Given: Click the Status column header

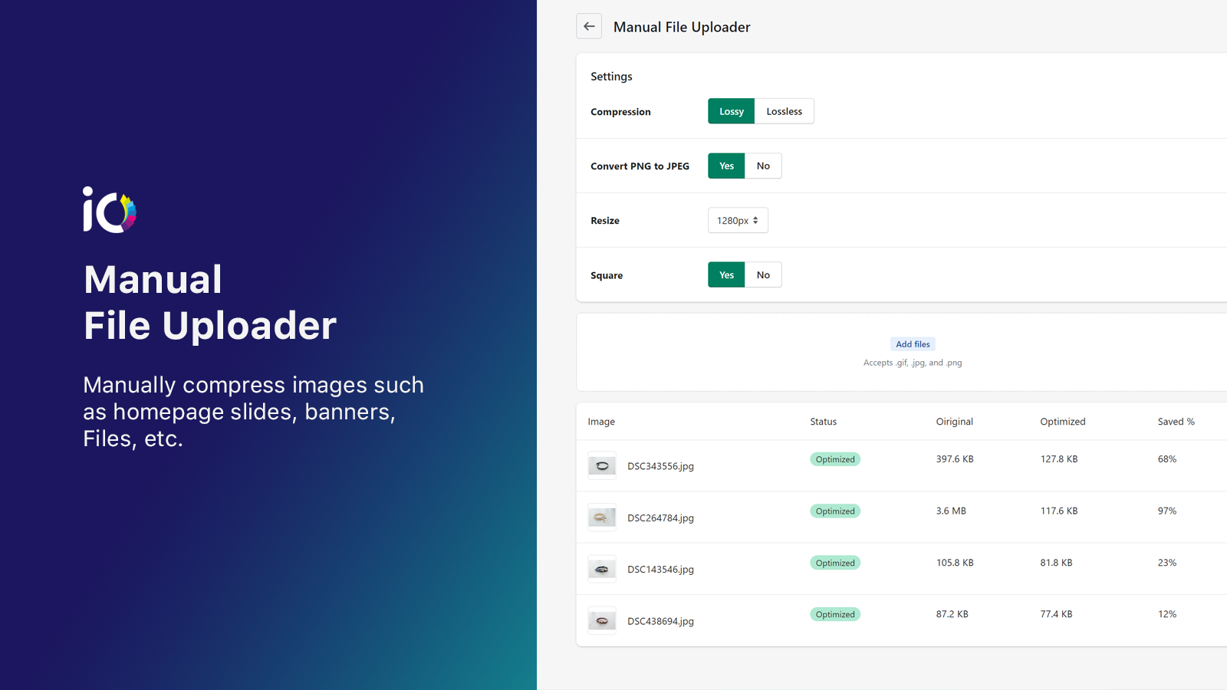Looking at the screenshot, I should point(823,421).
